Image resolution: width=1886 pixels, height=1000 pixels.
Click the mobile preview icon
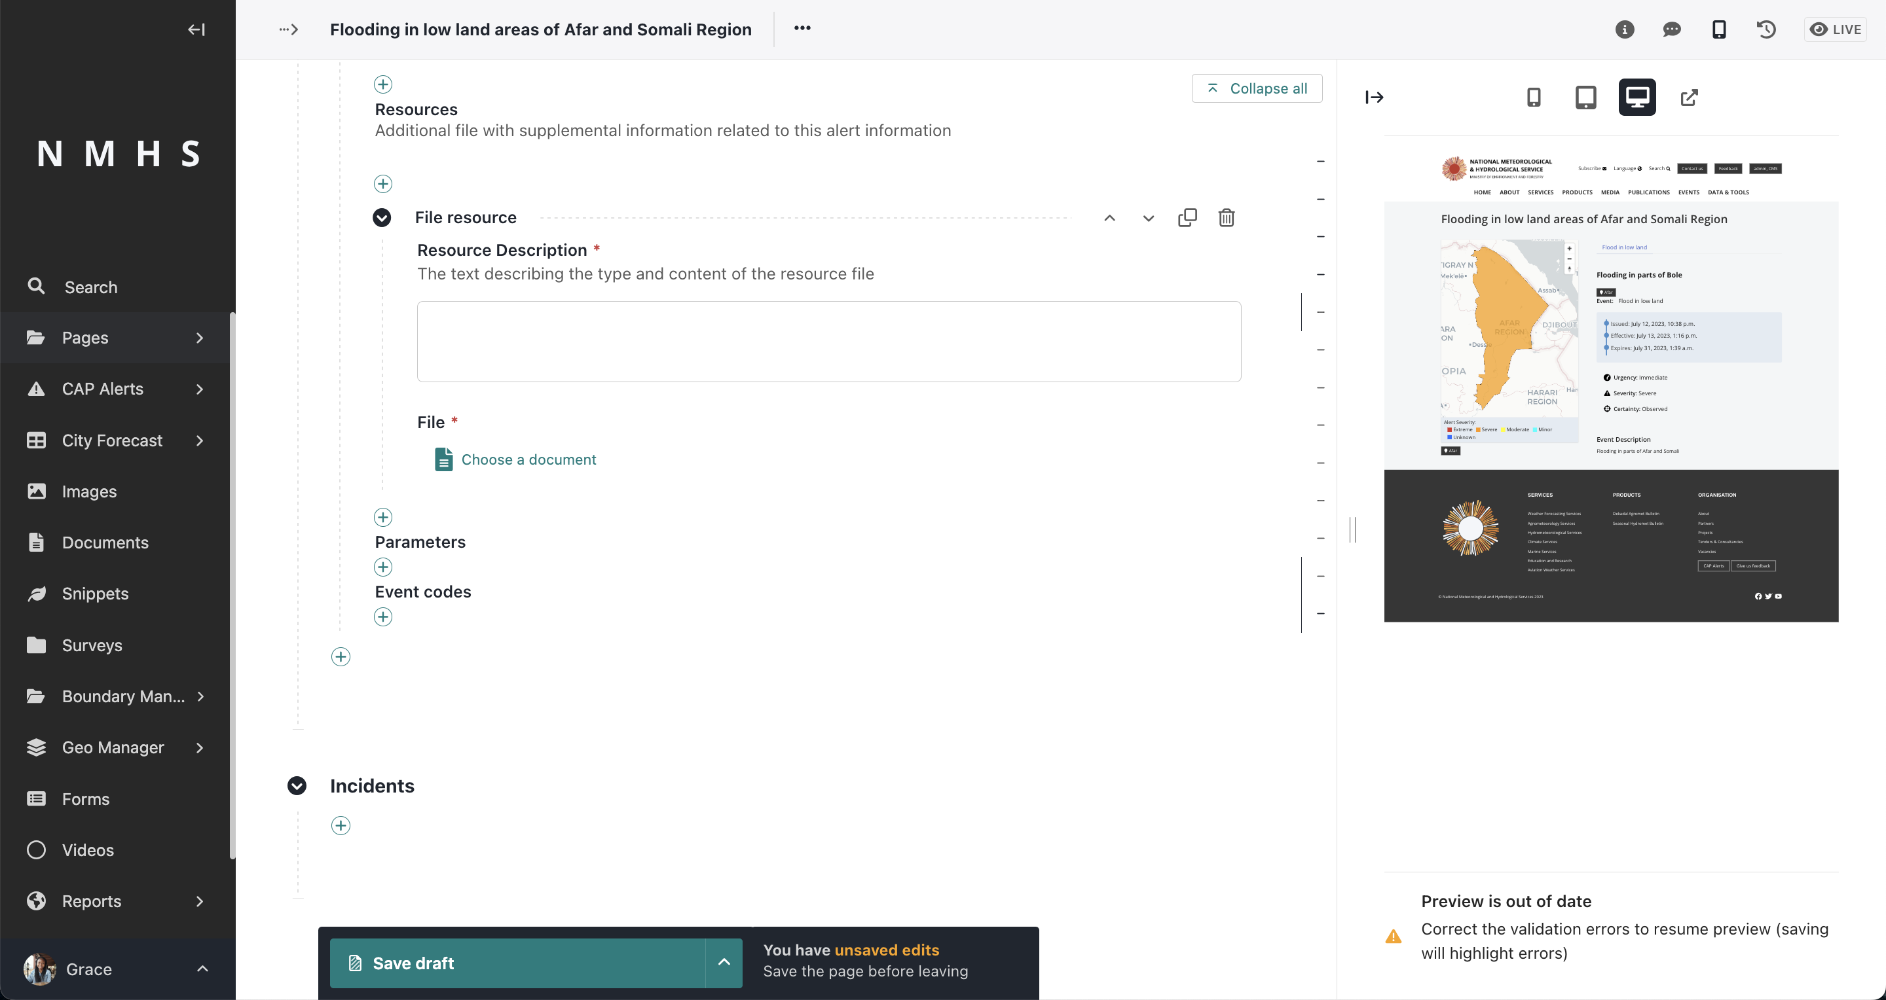click(x=1533, y=98)
